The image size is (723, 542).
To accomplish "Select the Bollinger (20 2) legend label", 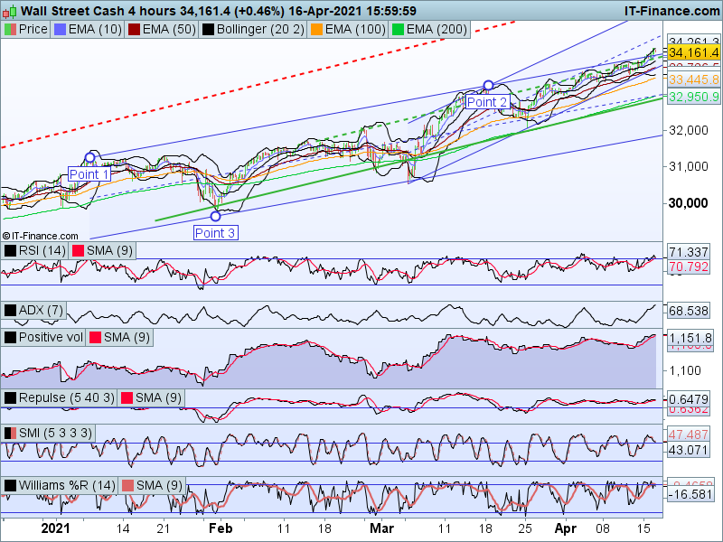I will pos(260,30).
